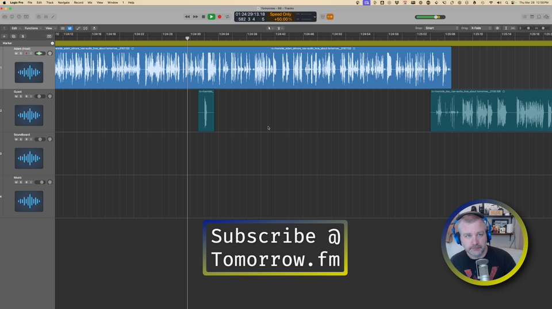552x309 pixels.
Task: Open the Toolbar panel via its control bar icon
Action: click(x=26, y=17)
